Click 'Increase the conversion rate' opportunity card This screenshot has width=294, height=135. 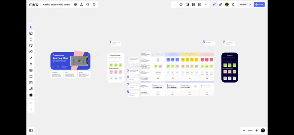173,86
